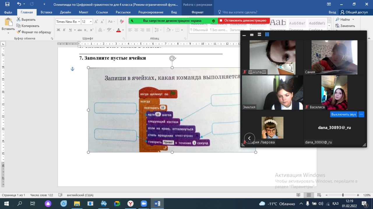Viewport: 373px width, 209px height.
Task: Open the Вставка ribbon tab
Action: (46, 12)
